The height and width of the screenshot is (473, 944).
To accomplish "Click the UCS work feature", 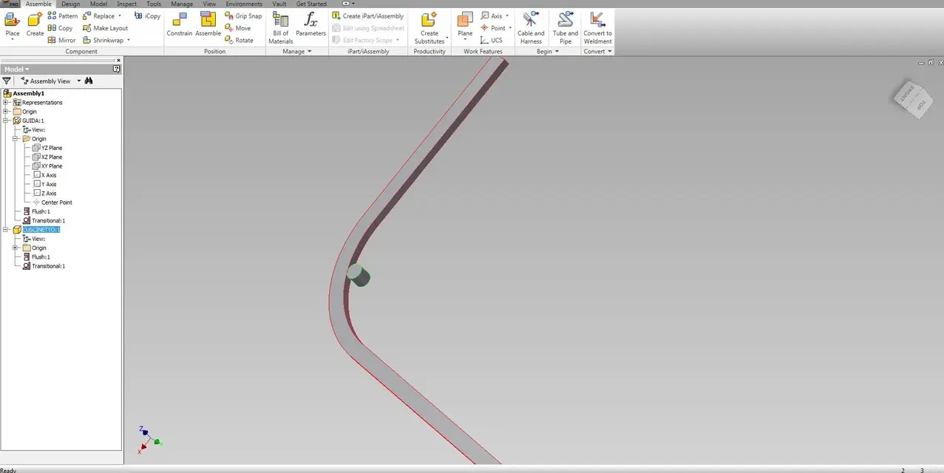I will click(x=492, y=40).
